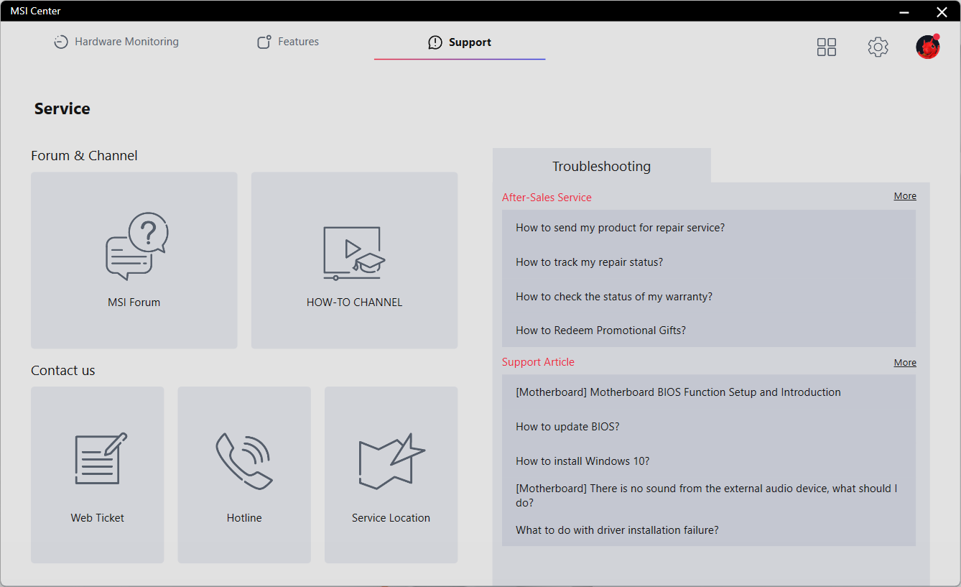Click the Service page title
This screenshot has width=961, height=587.
(x=62, y=109)
